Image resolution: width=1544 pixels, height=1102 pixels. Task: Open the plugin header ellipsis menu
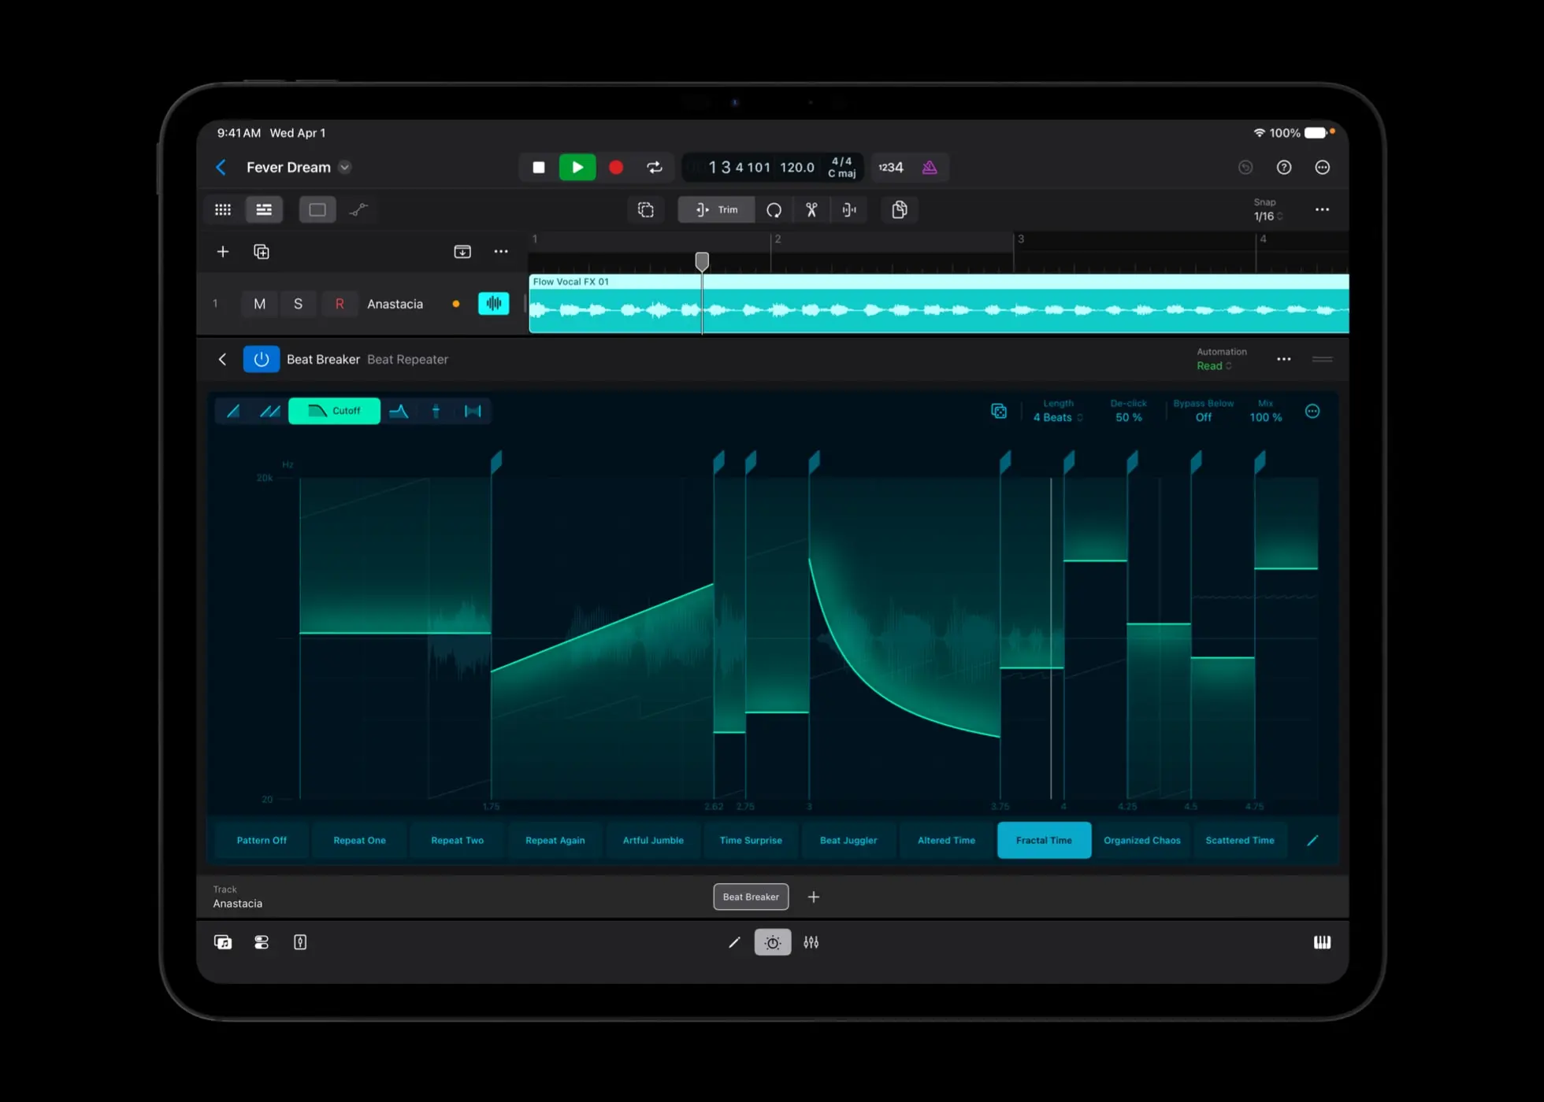click(x=1284, y=359)
